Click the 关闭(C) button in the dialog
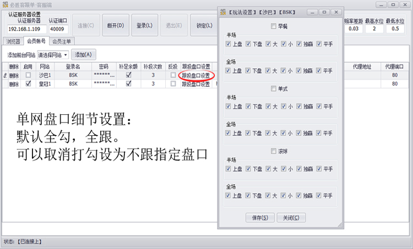This screenshot has height=249, width=413. 291,218
